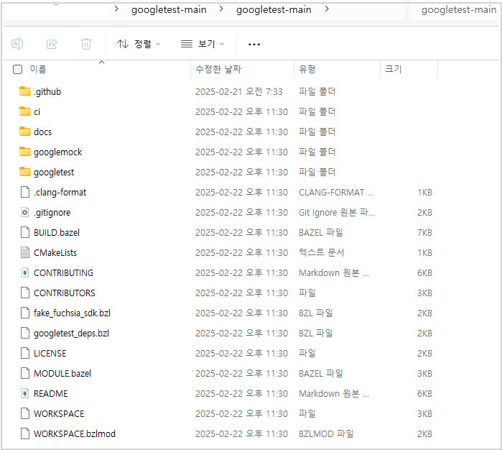The image size is (502, 450).
Task: Click the CONTRIBUTING markdown file icon
Action: click(x=25, y=272)
